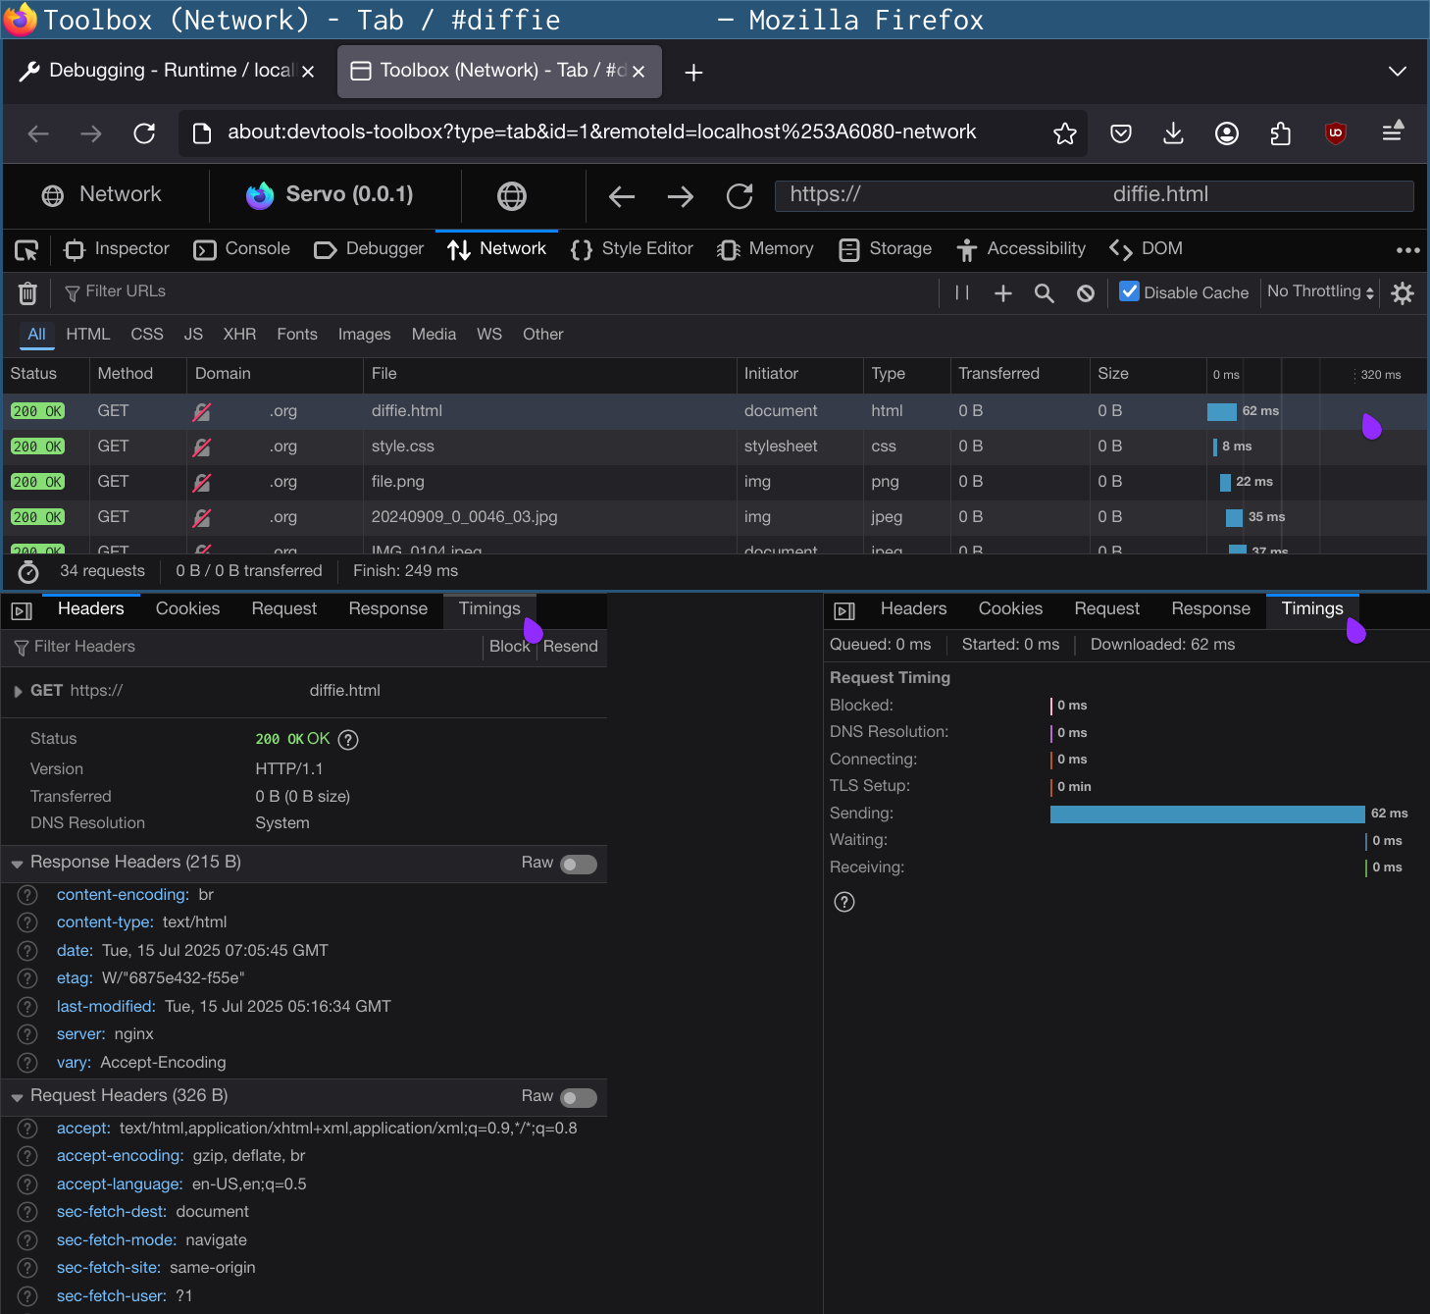Open request blocking with the block icon

tap(1085, 292)
